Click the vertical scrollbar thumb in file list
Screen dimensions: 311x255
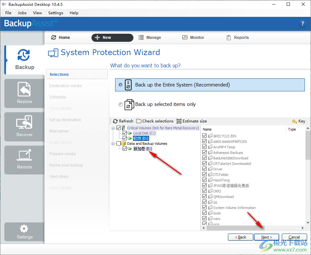coord(308,145)
